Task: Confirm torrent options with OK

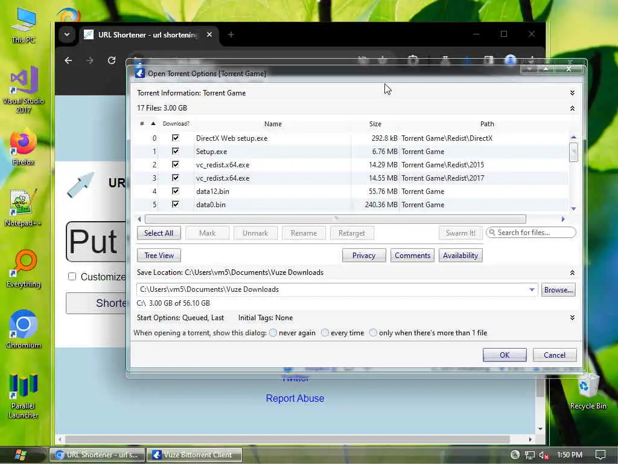Action: pyautogui.click(x=505, y=355)
